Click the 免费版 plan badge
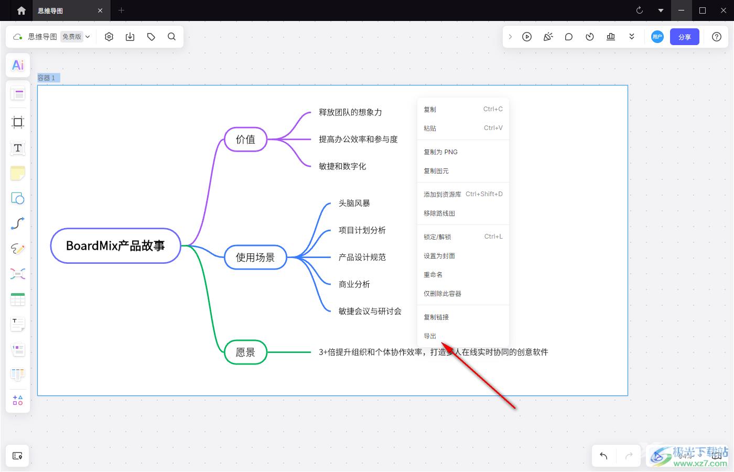Image resolution: width=734 pixels, height=472 pixels. tap(72, 37)
